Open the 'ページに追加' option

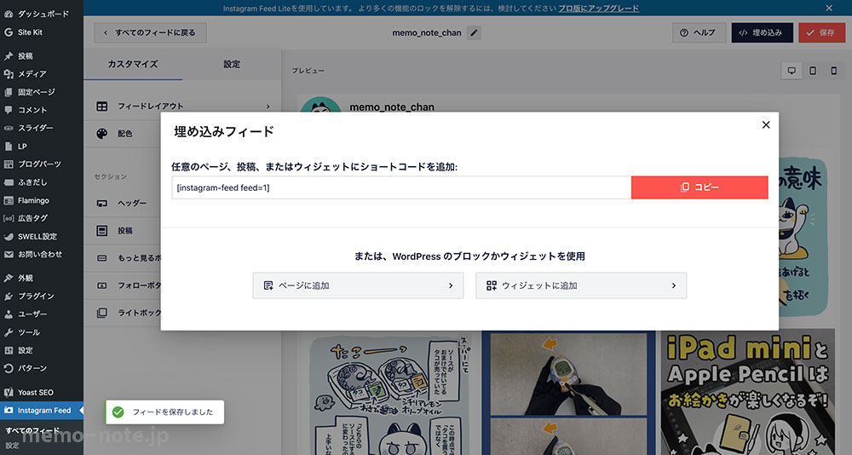point(358,285)
